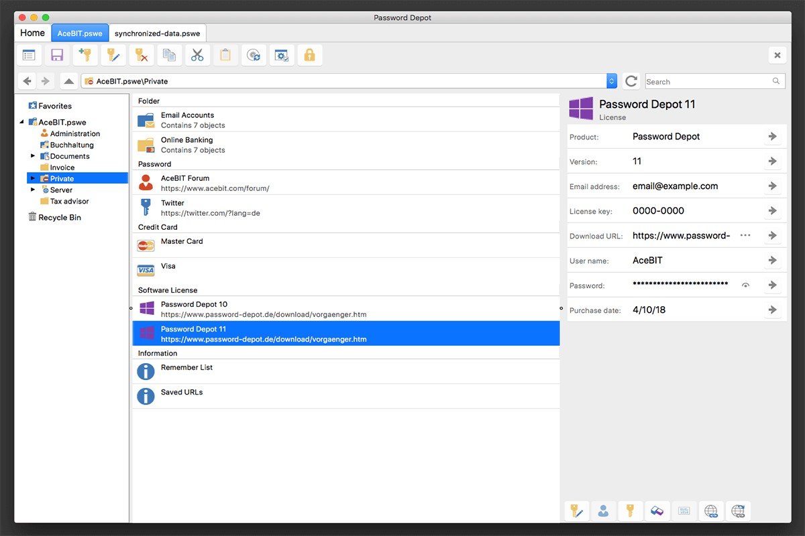Select the Visa credit card entry
The width and height of the screenshot is (805, 536).
[346, 270]
